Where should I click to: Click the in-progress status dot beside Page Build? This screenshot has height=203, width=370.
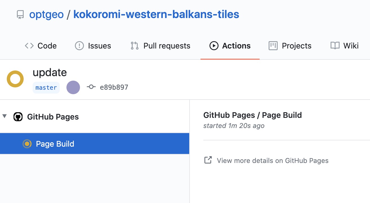pyautogui.click(x=27, y=144)
